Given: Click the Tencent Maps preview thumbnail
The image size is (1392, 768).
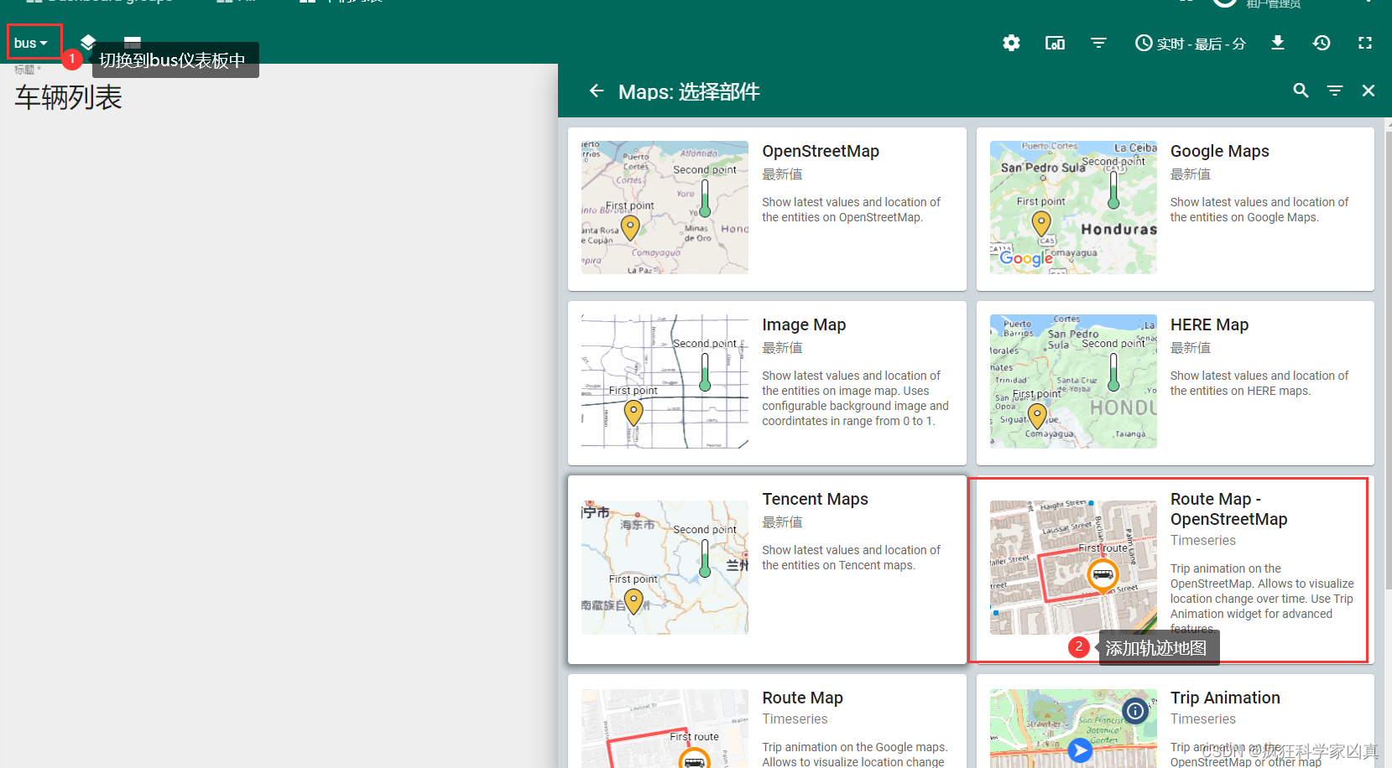Looking at the screenshot, I should click(x=665, y=568).
